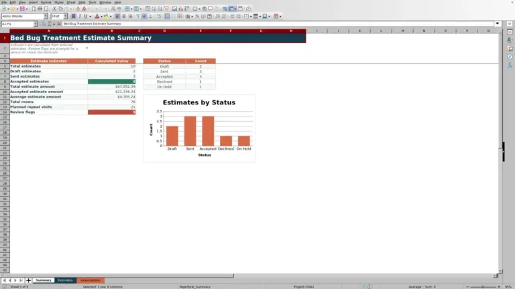Click the zoom in plus button
The height and width of the screenshot is (289, 515).
pyautogui.click(x=499, y=287)
